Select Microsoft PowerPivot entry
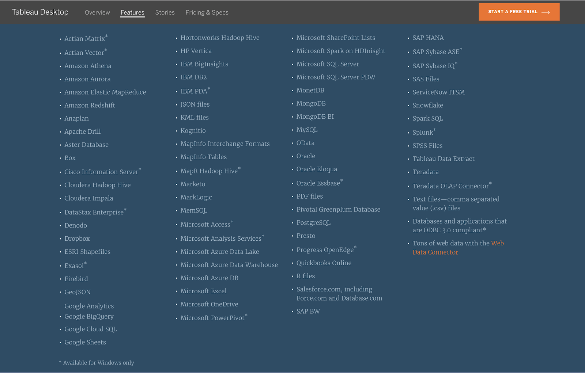Screen dimensions: 585x374 click(214, 317)
